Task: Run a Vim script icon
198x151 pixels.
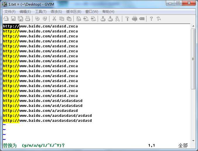Action: tap(118, 19)
